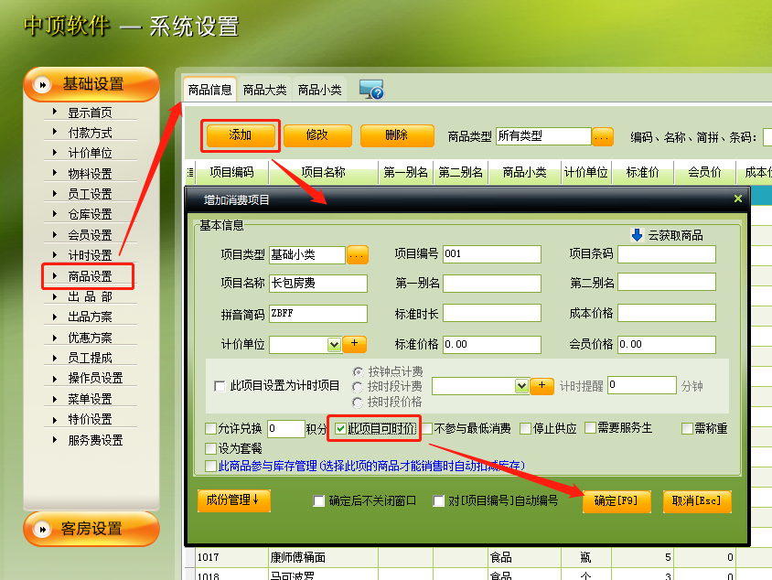The image size is (772, 580).
Task: Open 员工提成 settings
Action: pos(90,358)
